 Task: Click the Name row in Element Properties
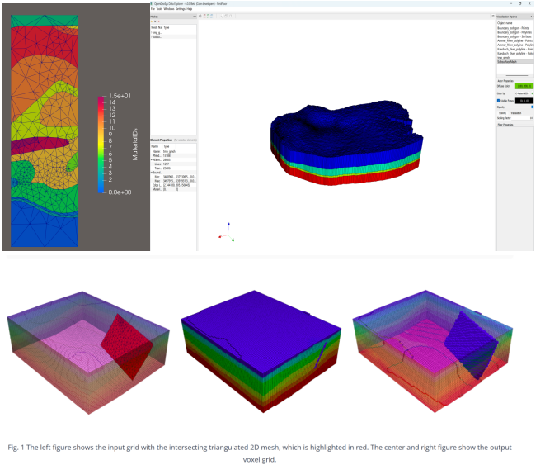173,151
